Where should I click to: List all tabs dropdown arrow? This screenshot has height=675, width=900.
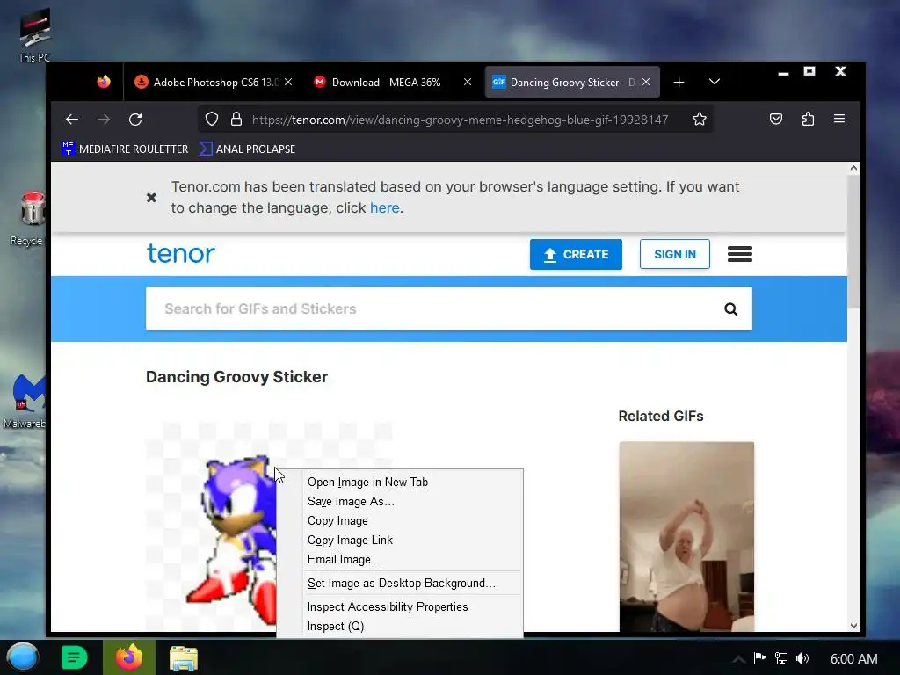pos(714,82)
